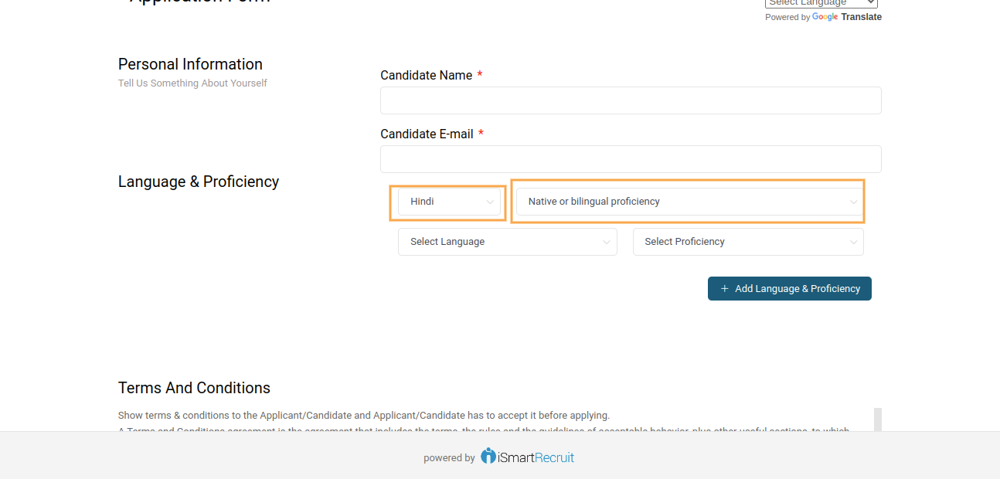The width and height of the screenshot is (1000, 479).
Task: Open the iSmartRecruit footer link text
Action: coord(536,457)
